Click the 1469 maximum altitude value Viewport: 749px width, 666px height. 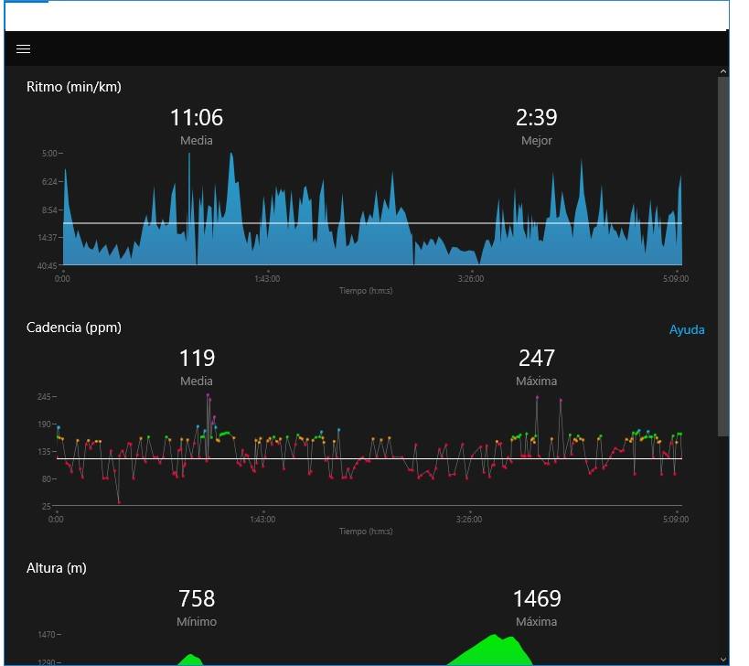pos(536,599)
